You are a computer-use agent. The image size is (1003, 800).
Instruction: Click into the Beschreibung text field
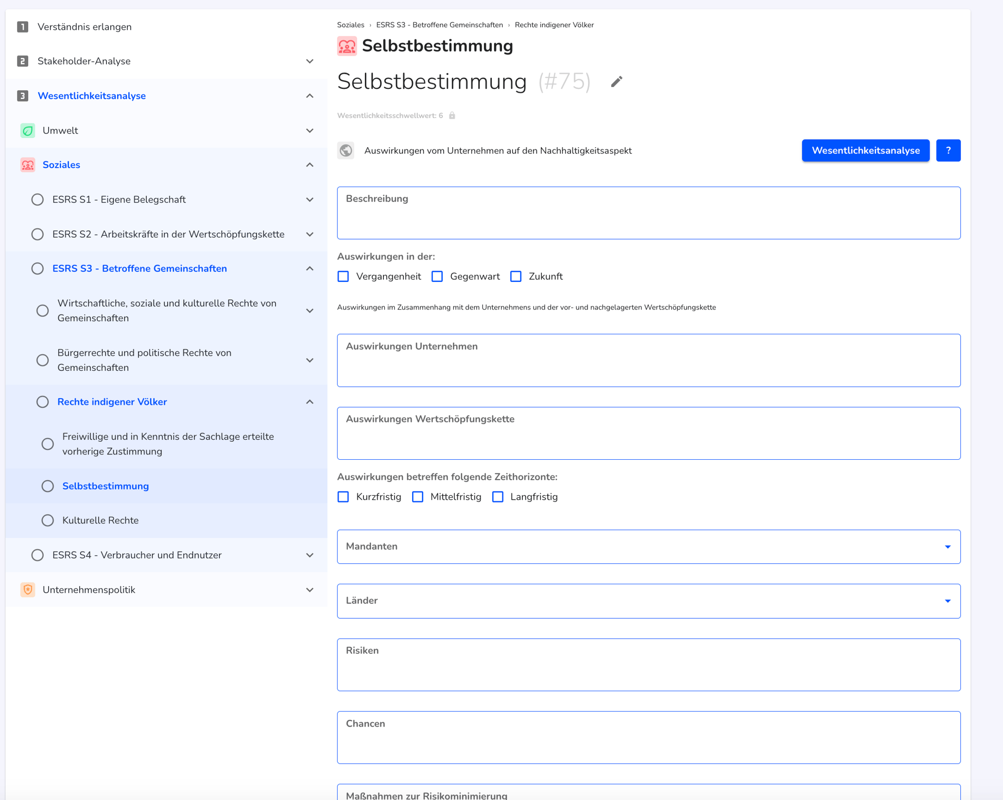649,213
